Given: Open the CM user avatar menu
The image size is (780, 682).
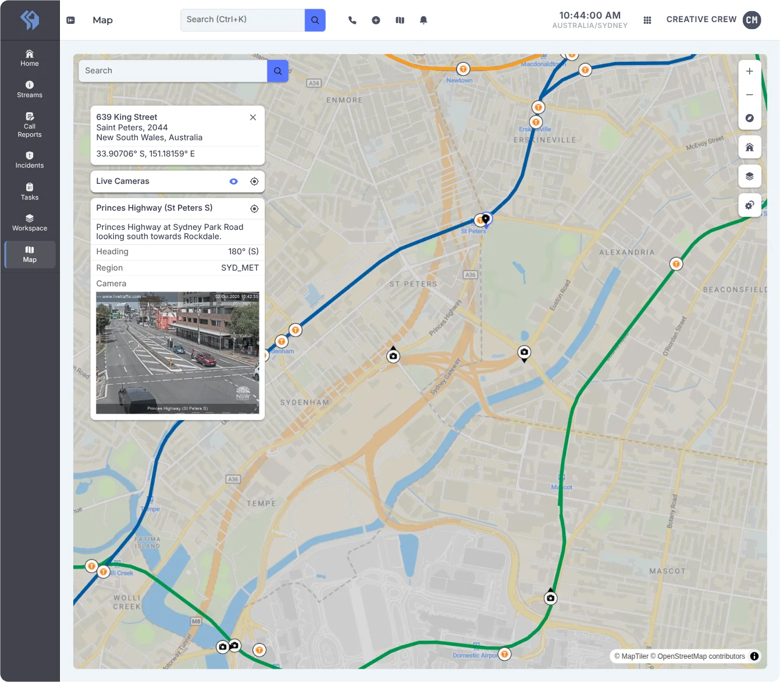Looking at the screenshot, I should (752, 20).
